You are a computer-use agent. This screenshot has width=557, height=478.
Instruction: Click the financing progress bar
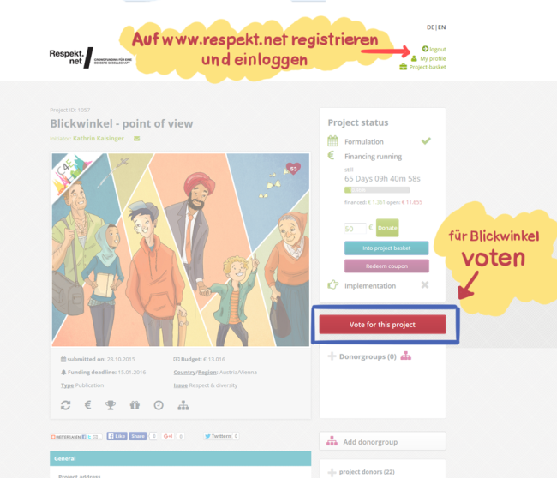coord(377,190)
